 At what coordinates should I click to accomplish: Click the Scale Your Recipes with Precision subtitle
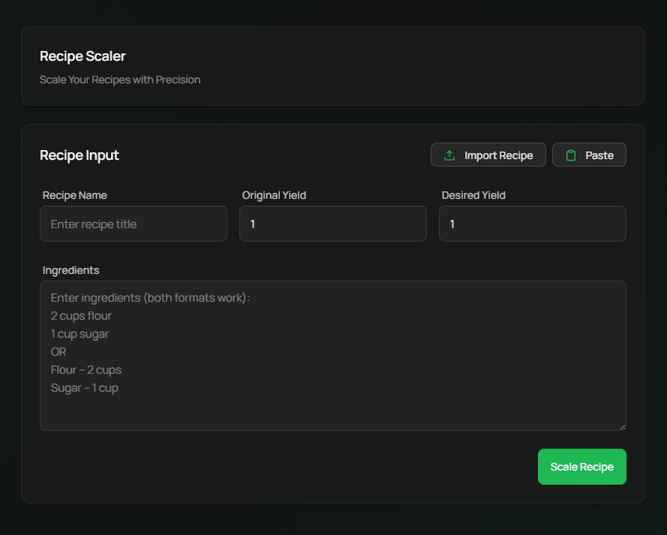(120, 80)
